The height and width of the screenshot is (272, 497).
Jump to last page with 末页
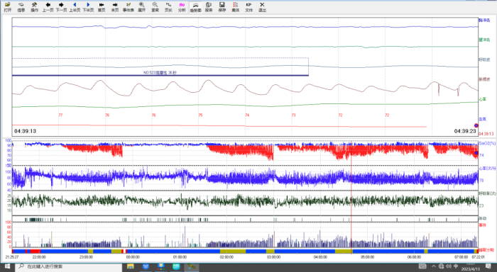click(x=115, y=7)
